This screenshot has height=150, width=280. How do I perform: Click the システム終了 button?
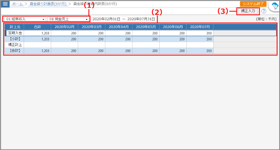pos(253,4)
